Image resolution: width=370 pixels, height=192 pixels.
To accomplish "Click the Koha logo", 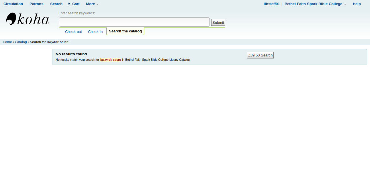I will [x=28, y=19].
